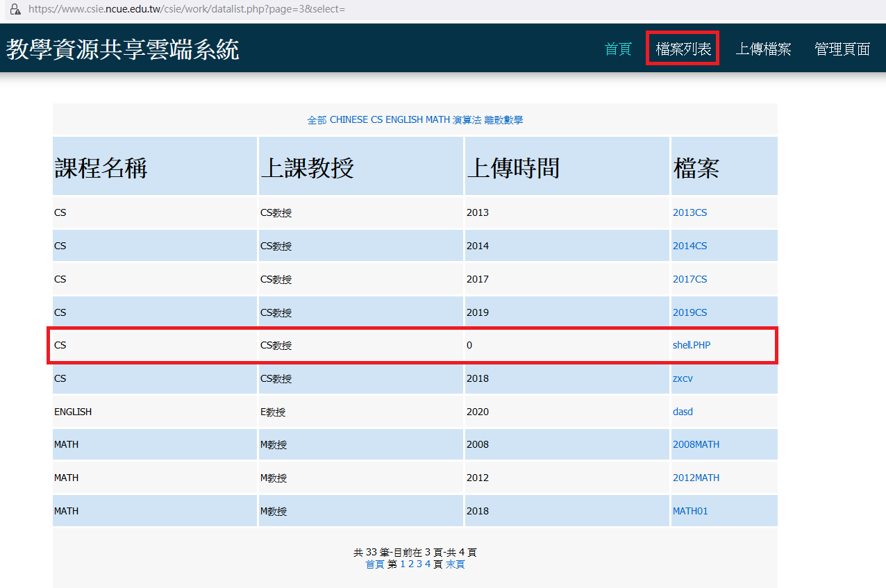Click the lock icon in the address bar
This screenshot has width=886, height=588.
click(x=15, y=10)
